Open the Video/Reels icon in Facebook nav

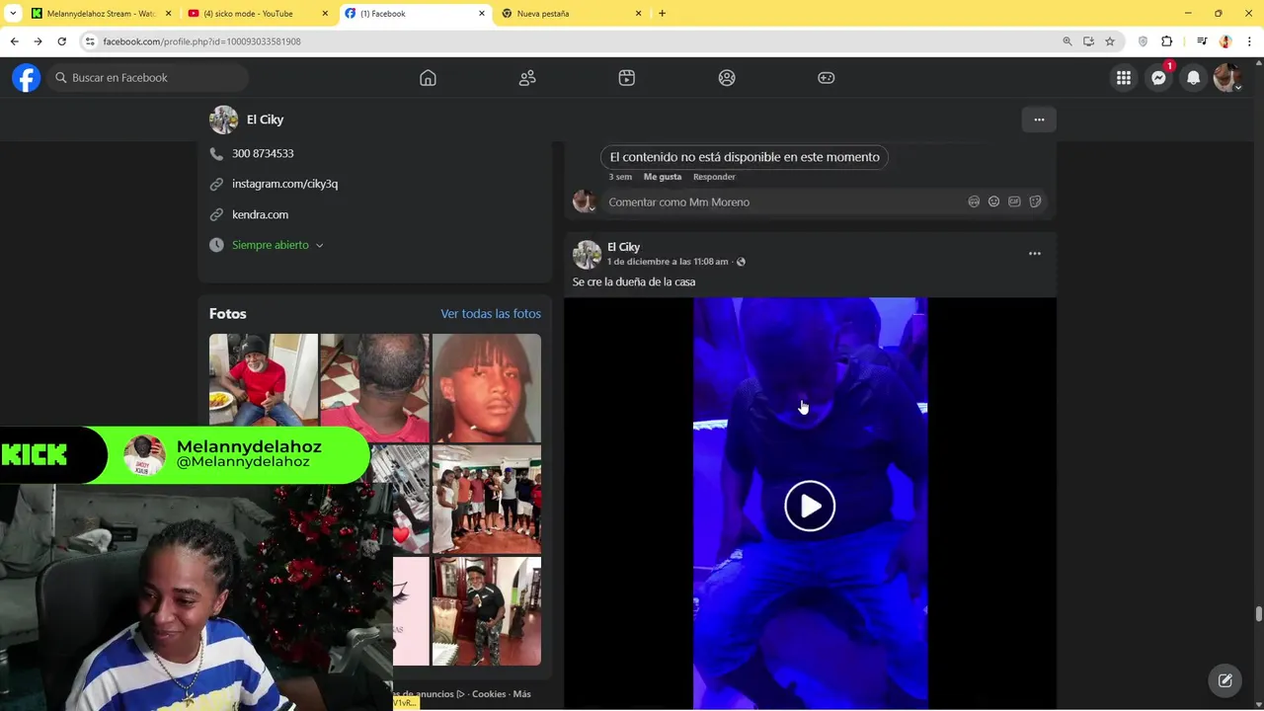click(627, 78)
